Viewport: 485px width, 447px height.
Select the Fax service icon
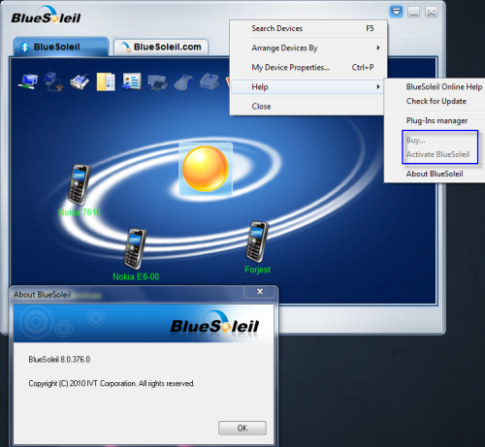click(x=210, y=81)
